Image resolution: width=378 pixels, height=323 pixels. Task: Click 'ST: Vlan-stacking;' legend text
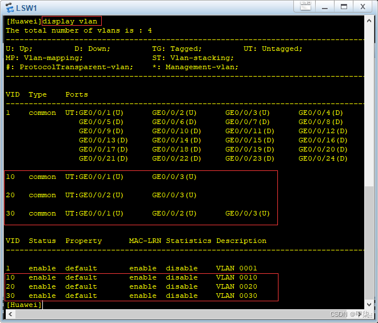193,58
